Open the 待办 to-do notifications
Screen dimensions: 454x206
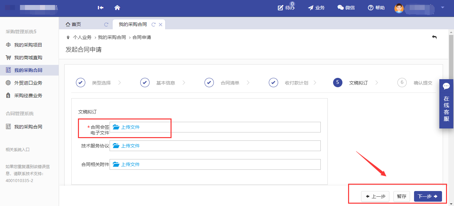pyautogui.click(x=286, y=8)
